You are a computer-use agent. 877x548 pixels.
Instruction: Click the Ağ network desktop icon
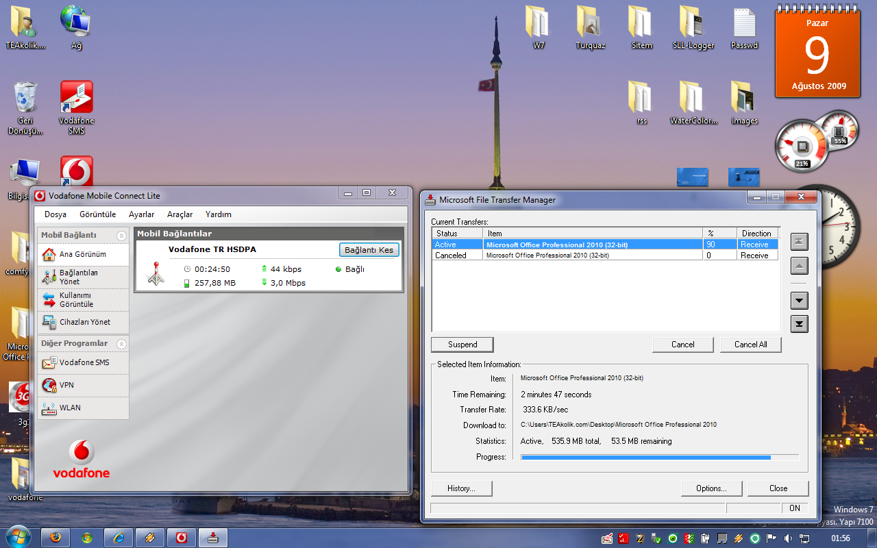click(x=76, y=29)
